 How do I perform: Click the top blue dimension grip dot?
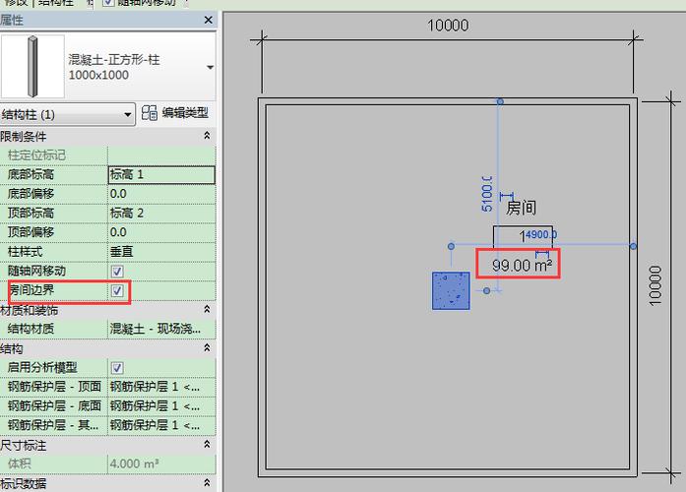[500, 101]
